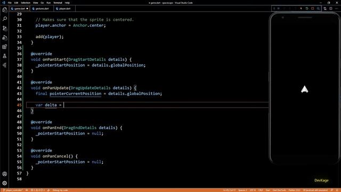Open the bottom custom activity bar icon
The width and height of the screenshot is (341, 192).
point(5,65)
